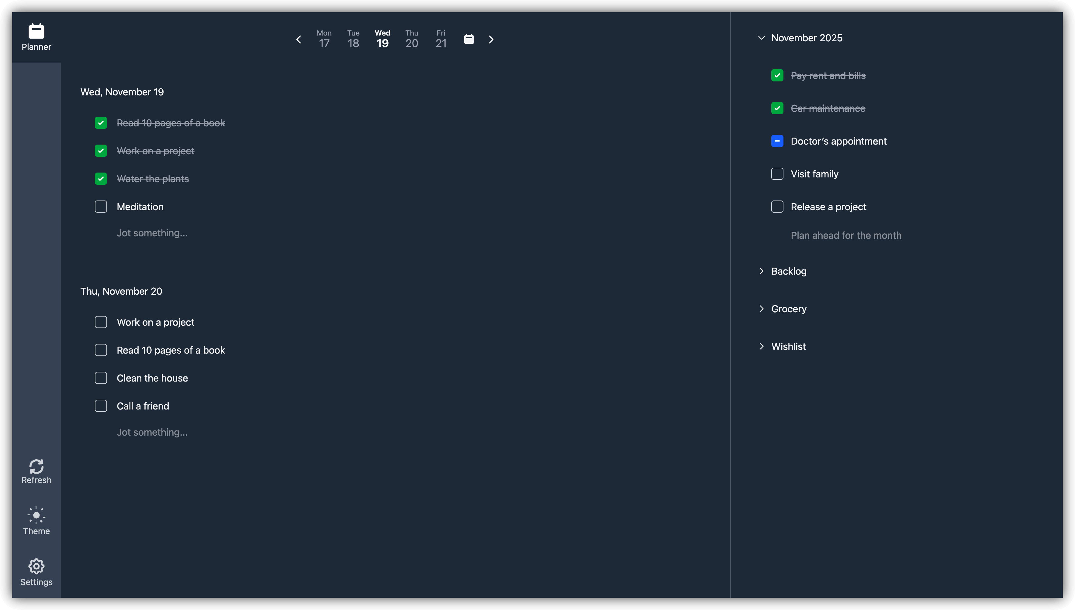Screen dimensions: 1075x610
Task: Check Call a friend under Thursday
Action: [101, 406]
